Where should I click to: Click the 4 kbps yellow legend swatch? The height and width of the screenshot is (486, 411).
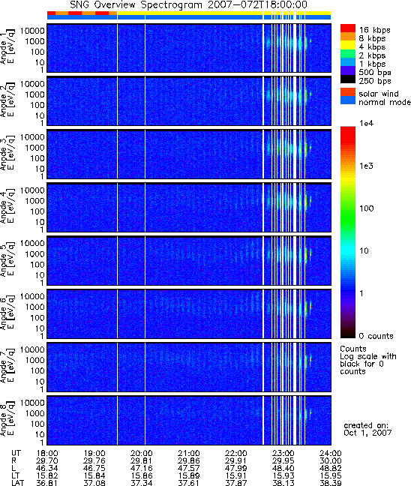348,45
